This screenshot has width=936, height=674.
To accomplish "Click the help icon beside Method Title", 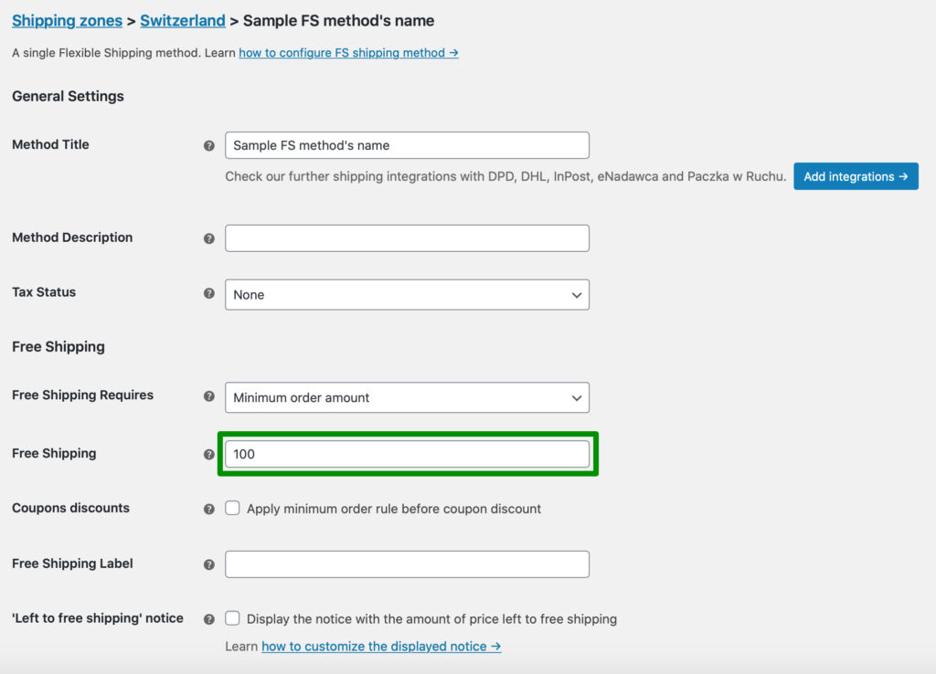I will (x=209, y=145).
